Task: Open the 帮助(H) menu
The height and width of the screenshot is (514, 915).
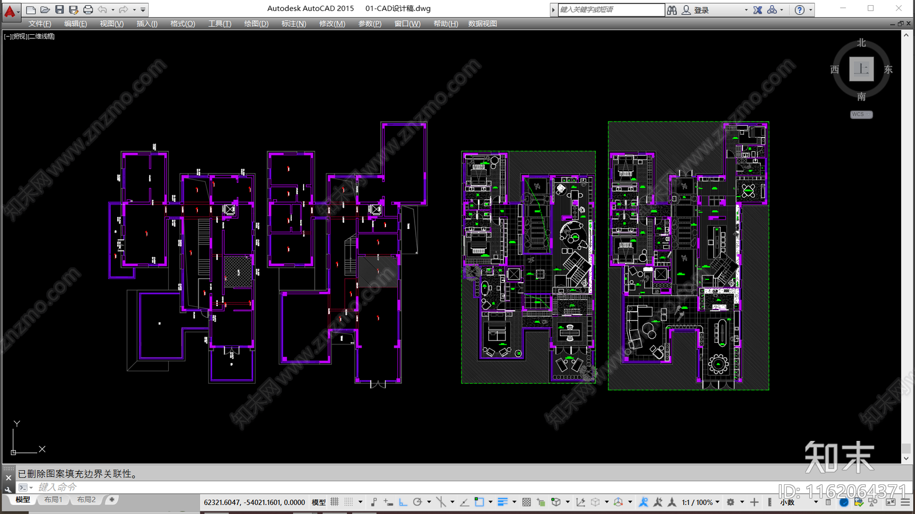Action: tap(445, 23)
